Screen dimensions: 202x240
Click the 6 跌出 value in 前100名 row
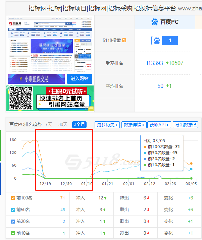(145, 198)
